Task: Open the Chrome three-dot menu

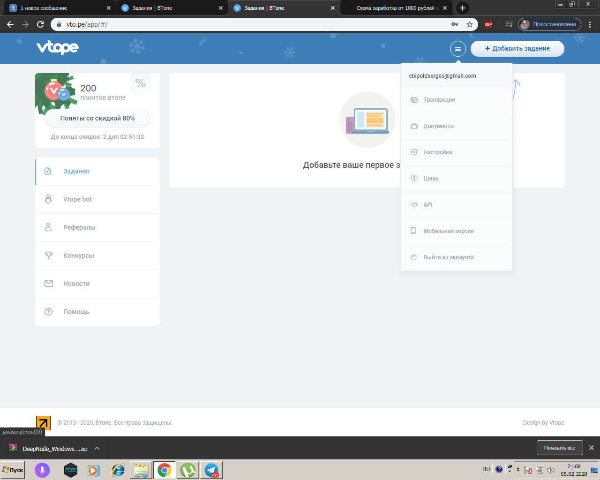Action: (591, 24)
